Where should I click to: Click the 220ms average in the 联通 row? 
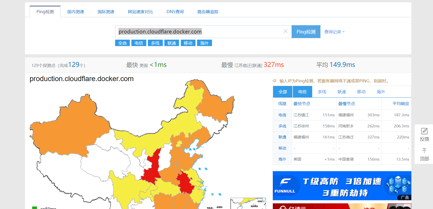[x=403, y=137]
